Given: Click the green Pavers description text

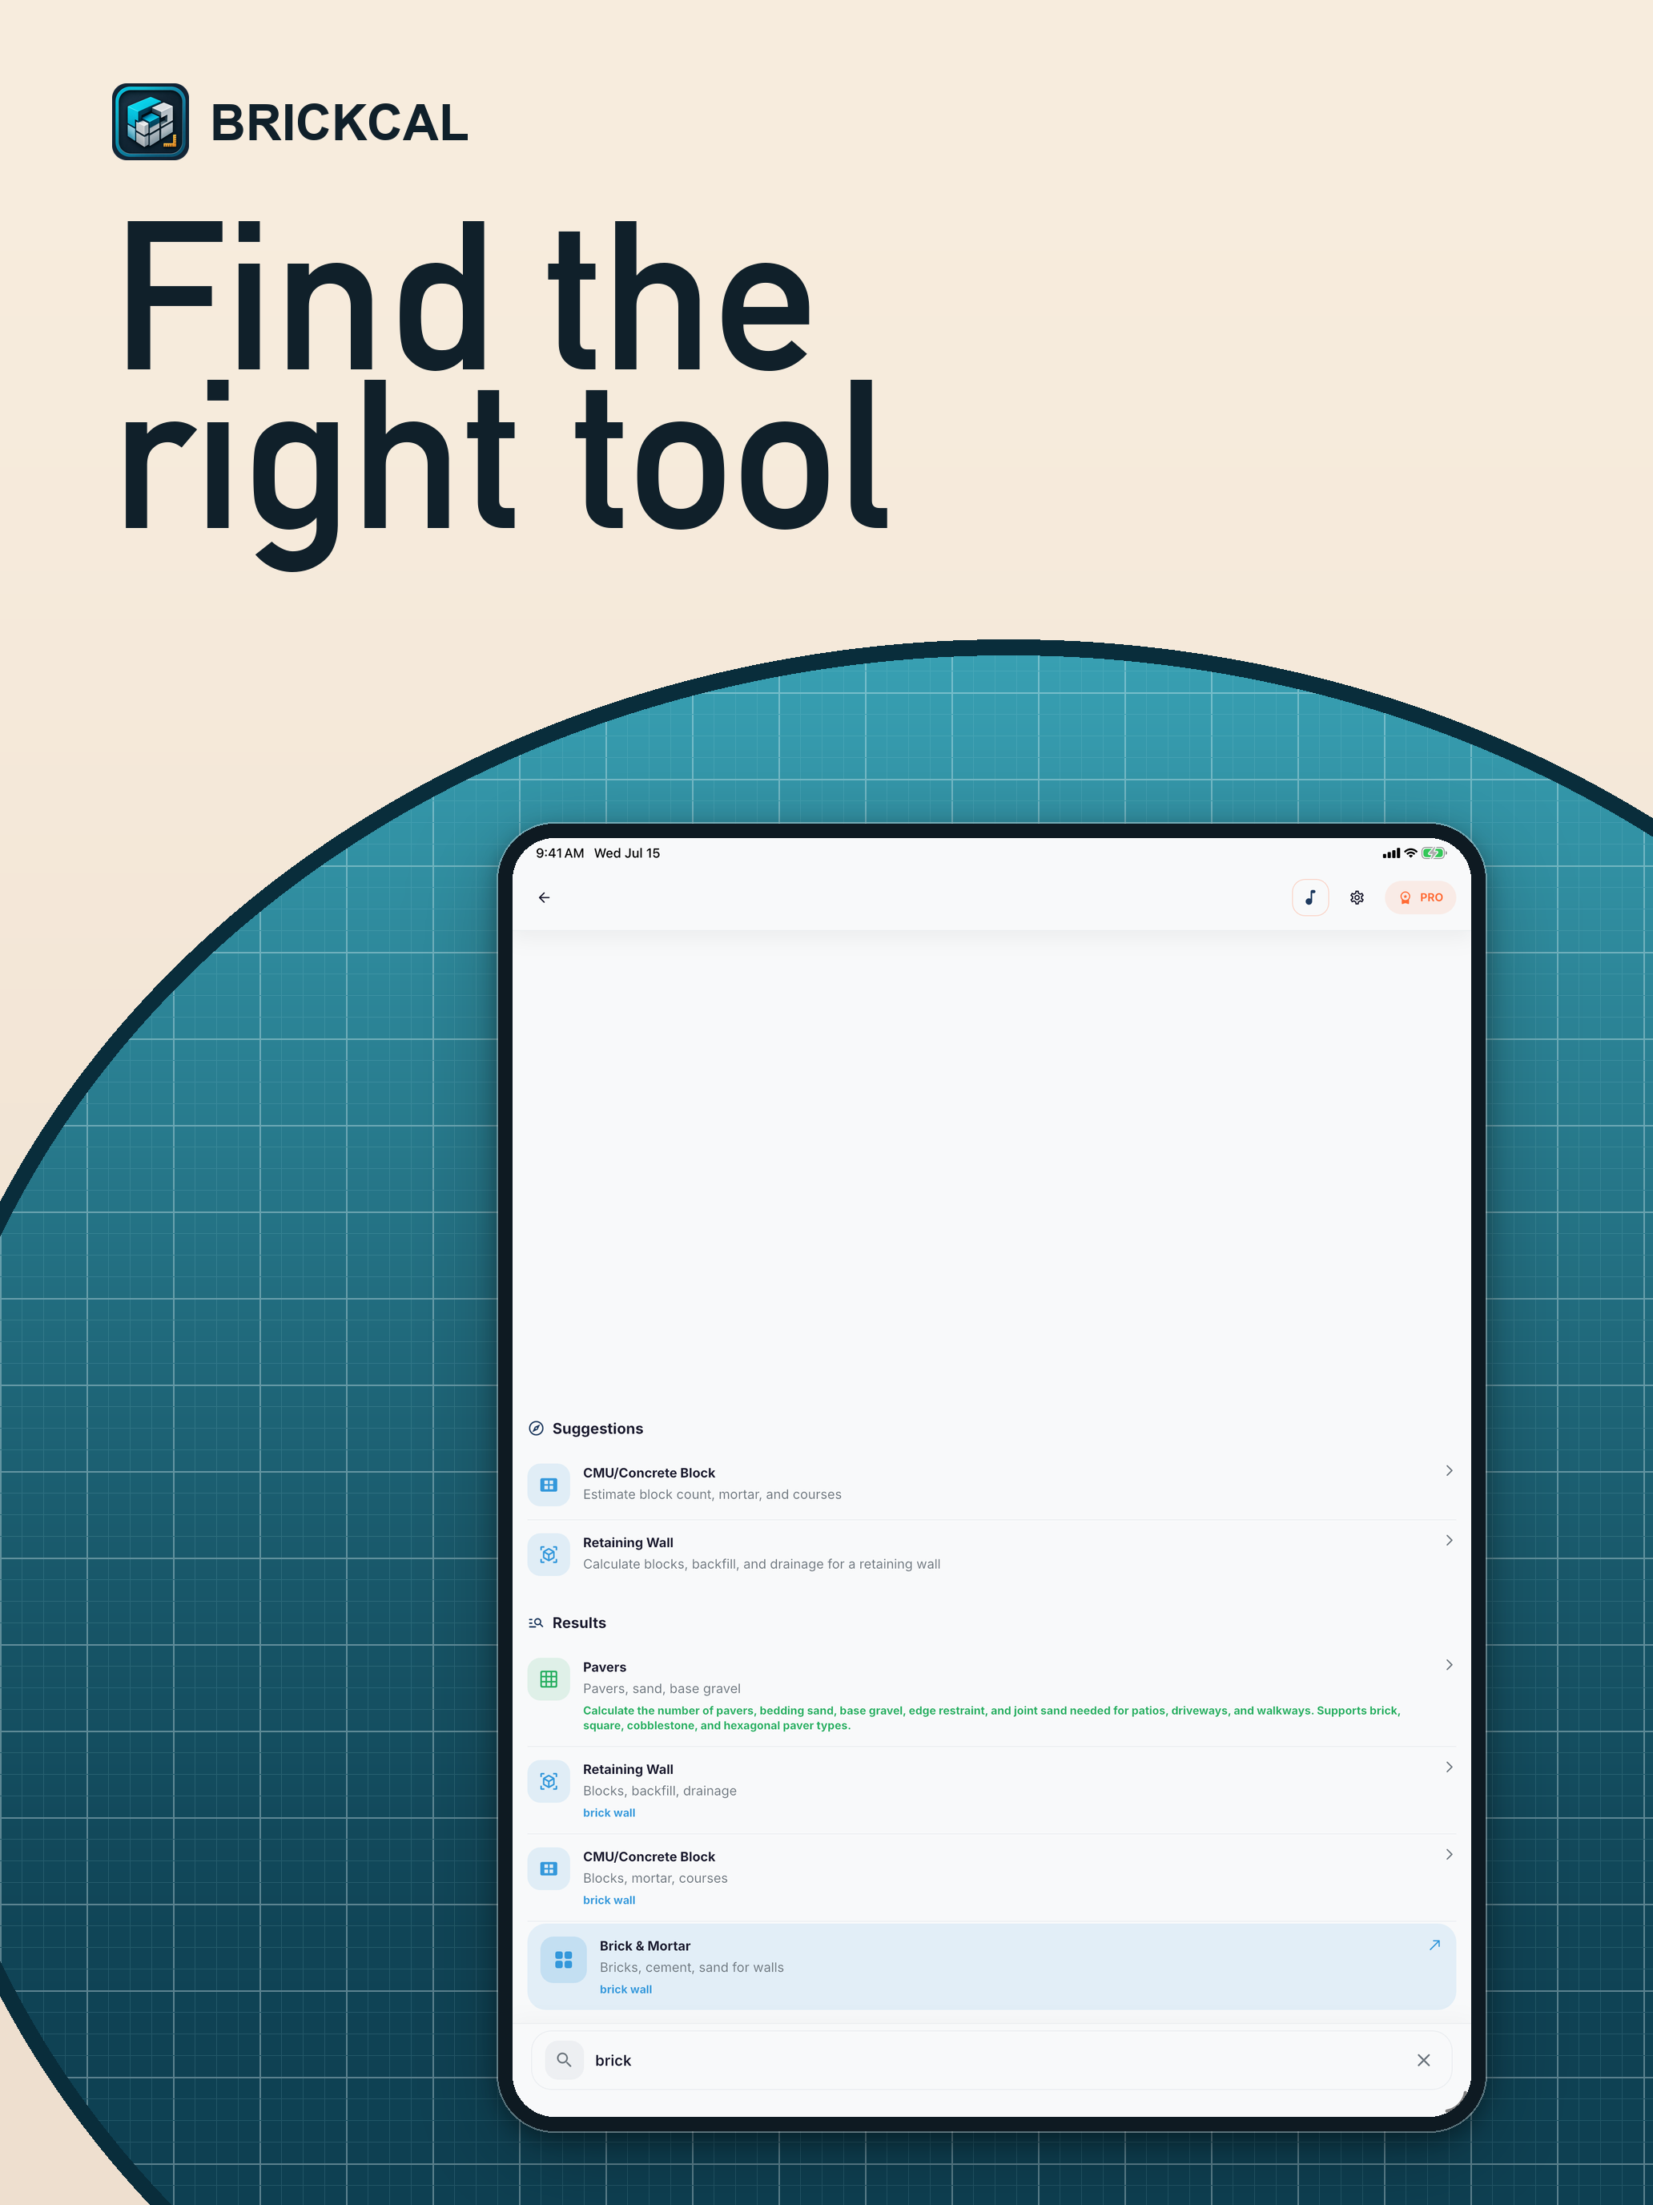Looking at the screenshot, I should click(991, 1718).
